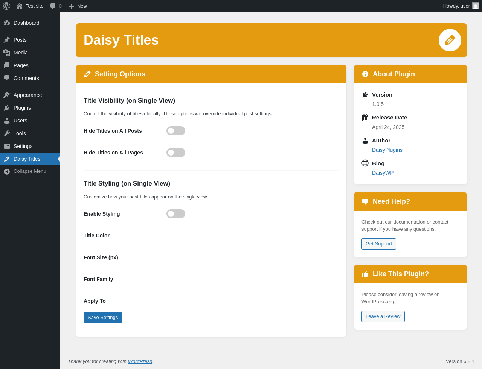482x369 pixels.
Task: Open the DaisyPlugins author link
Action: coord(387,150)
